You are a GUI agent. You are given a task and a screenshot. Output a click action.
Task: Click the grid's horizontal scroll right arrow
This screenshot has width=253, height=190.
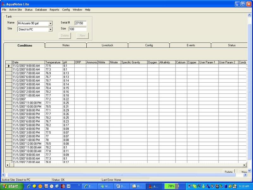point(244,165)
